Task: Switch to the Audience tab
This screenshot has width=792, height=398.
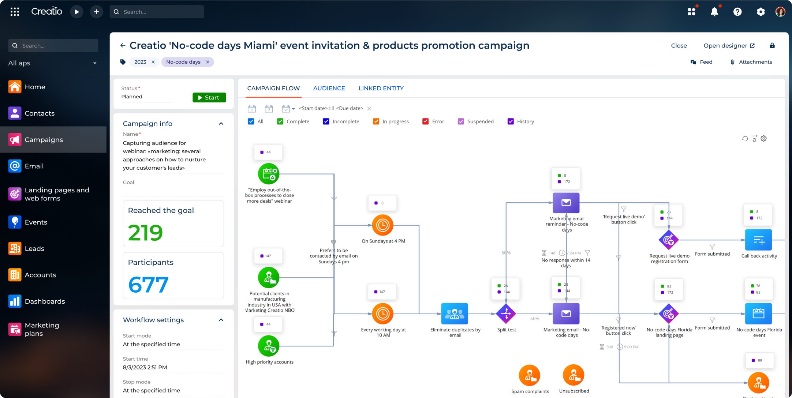Action: pyautogui.click(x=329, y=88)
